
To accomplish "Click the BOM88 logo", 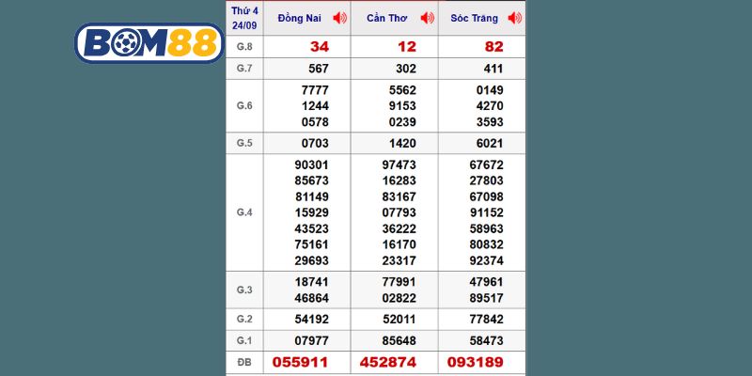I will [x=149, y=43].
